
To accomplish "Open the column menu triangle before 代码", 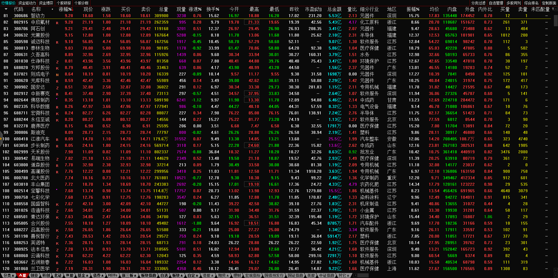I will (6, 9).
